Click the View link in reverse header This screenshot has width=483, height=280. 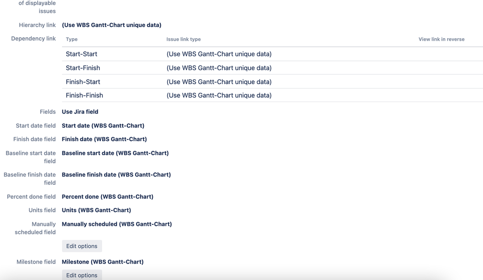441,39
